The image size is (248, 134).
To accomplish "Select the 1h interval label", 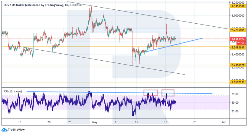I will (x=67, y=5).
